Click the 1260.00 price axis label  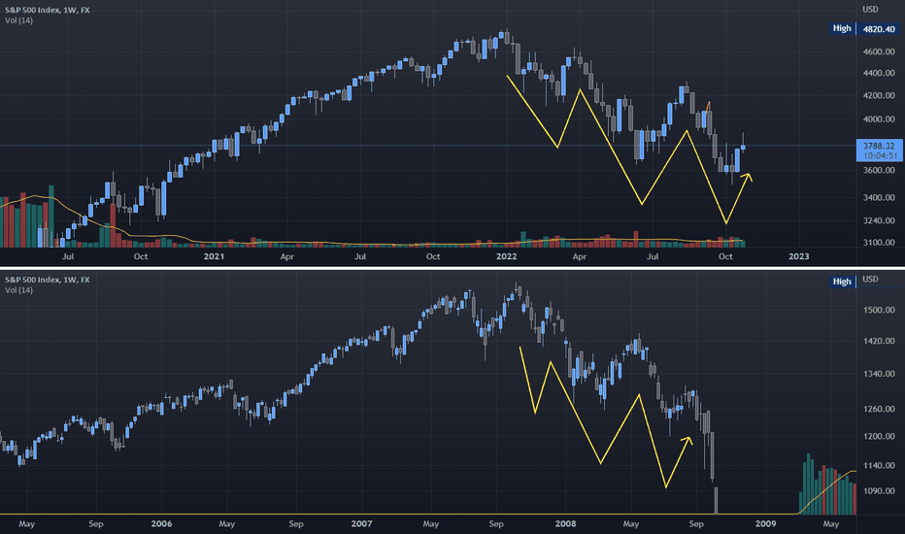(x=879, y=410)
